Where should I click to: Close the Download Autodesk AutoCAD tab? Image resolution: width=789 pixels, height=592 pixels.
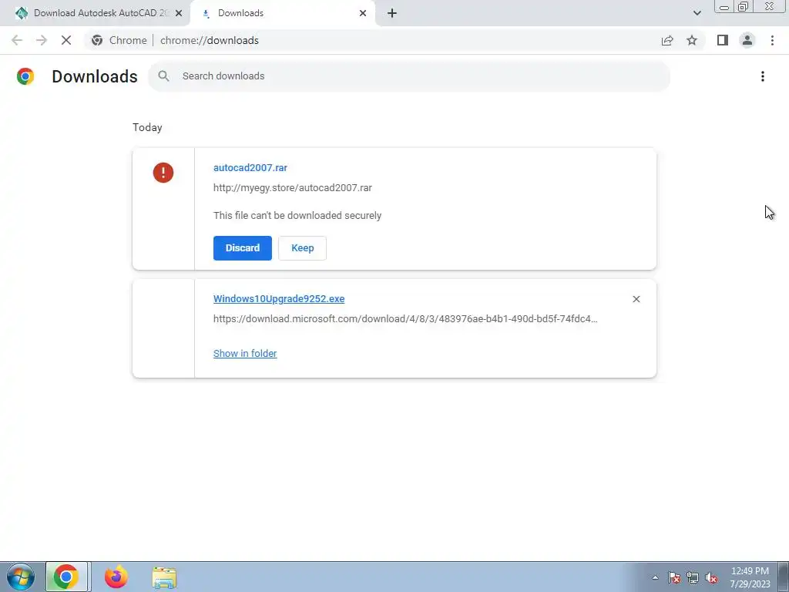pos(179,13)
